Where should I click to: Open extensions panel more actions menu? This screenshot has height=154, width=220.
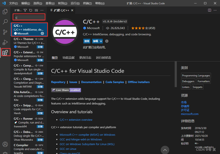tap(42, 10)
